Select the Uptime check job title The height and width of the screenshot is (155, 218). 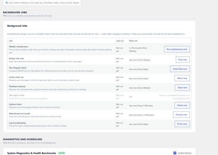[15, 104]
